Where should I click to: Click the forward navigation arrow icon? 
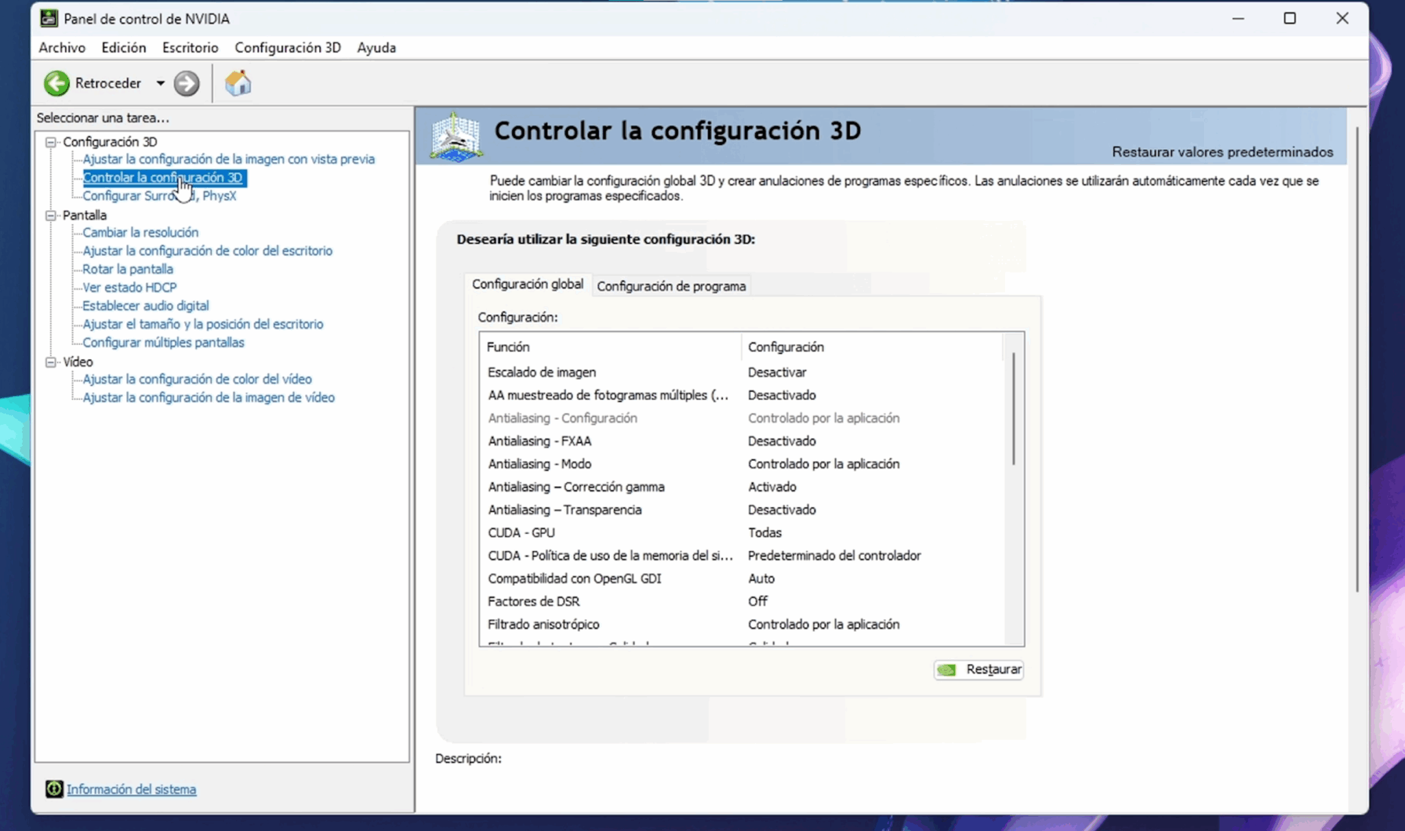point(186,83)
